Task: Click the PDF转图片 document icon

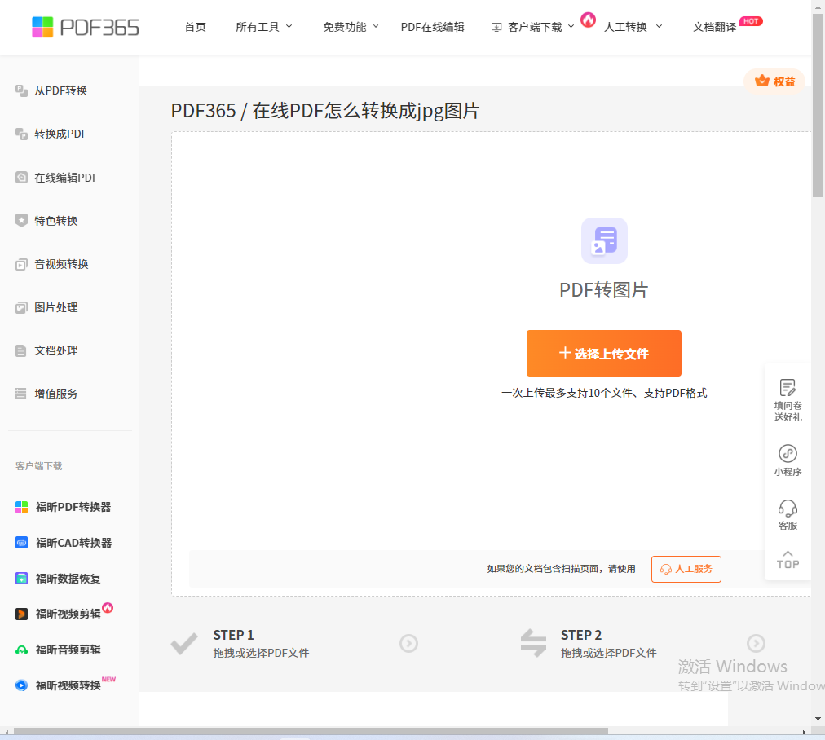Action: [604, 241]
